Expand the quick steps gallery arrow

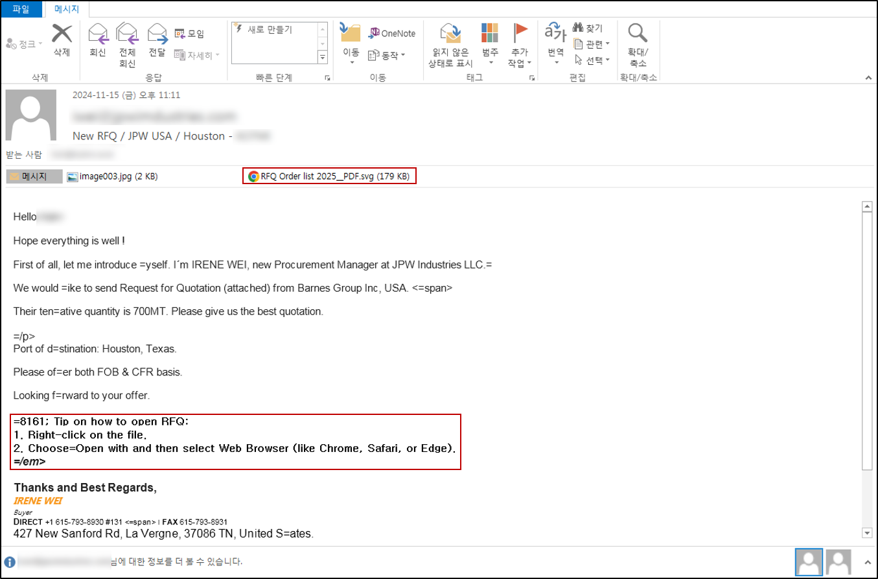pyautogui.click(x=323, y=58)
